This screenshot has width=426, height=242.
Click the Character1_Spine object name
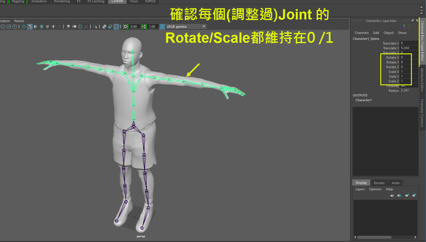(x=366, y=39)
